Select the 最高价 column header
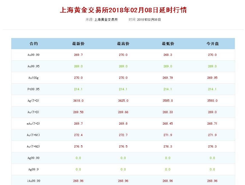Screen dimensions: 245x185 click(123, 44)
